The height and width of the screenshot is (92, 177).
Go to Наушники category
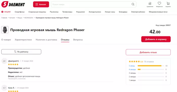[x=80, y=12]
